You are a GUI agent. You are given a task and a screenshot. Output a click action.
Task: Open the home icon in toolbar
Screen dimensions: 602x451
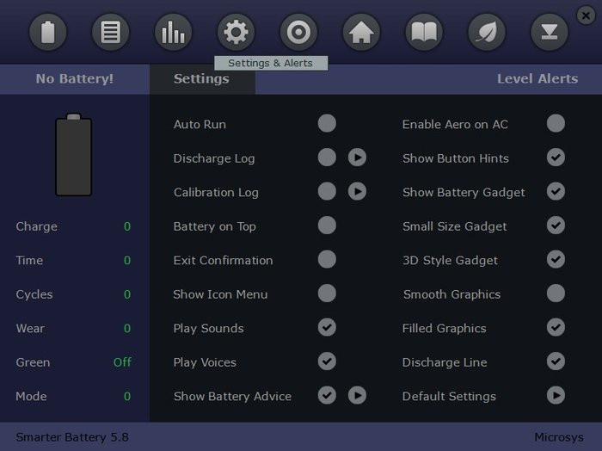[x=361, y=34]
